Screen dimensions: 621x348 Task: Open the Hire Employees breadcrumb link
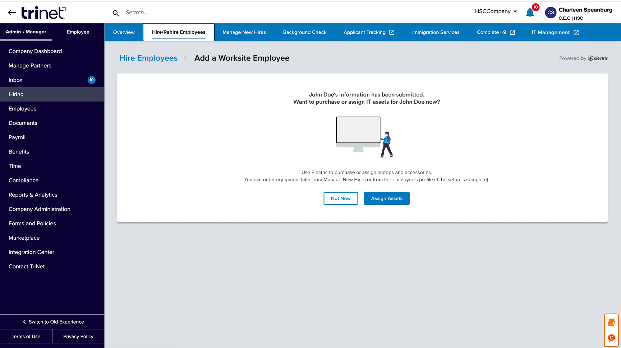148,58
